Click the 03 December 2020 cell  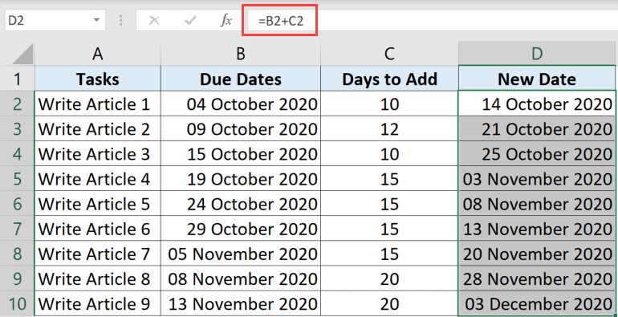coord(537,304)
